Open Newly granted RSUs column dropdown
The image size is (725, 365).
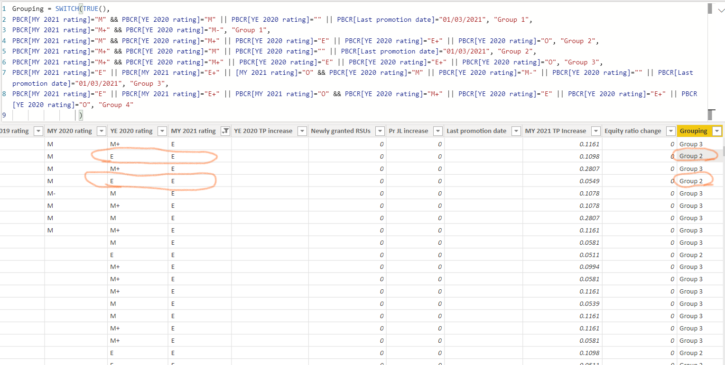(380, 131)
